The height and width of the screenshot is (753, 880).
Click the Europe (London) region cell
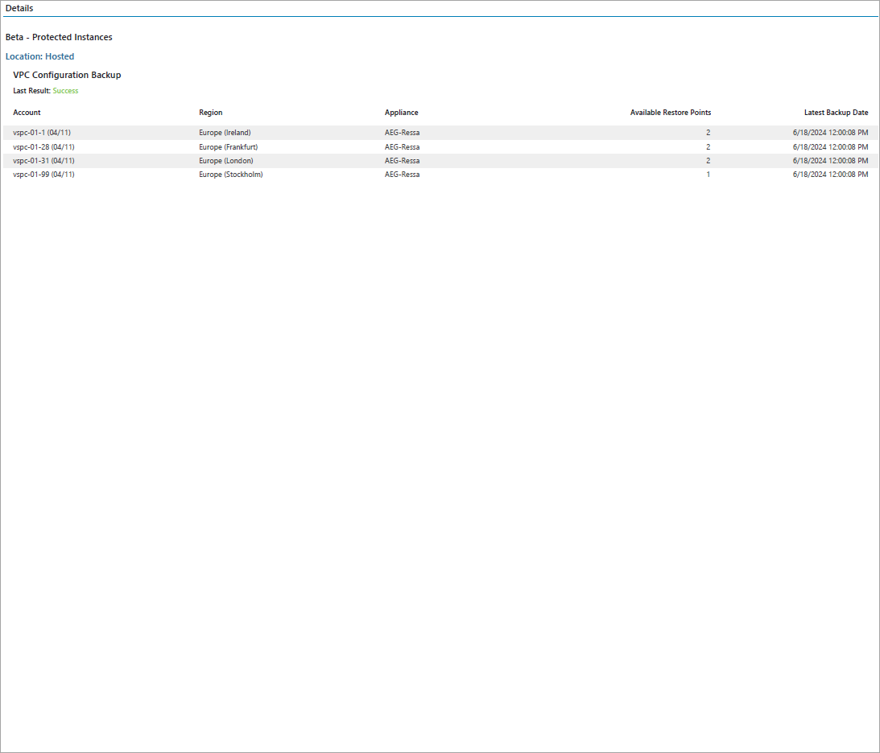pos(225,161)
